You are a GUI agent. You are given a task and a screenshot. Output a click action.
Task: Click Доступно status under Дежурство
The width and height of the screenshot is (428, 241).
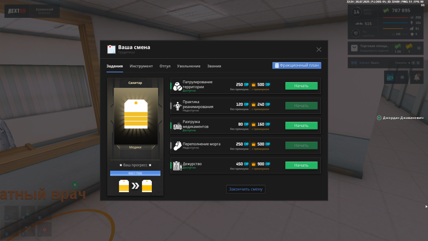(189, 168)
